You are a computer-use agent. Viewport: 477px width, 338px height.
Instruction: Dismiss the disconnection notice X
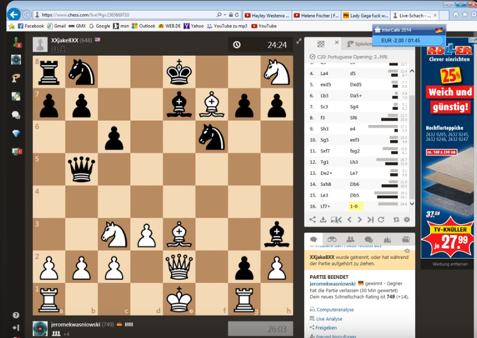pos(408,251)
